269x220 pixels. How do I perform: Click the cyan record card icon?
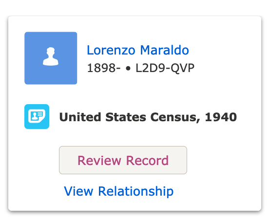(37, 116)
